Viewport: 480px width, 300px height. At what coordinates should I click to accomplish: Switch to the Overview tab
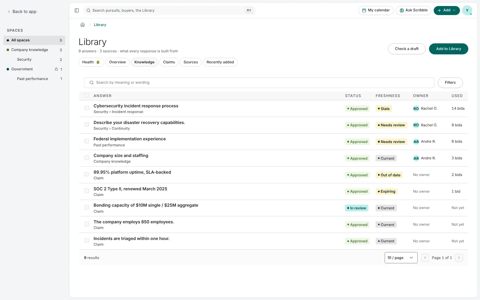[117, 62]
